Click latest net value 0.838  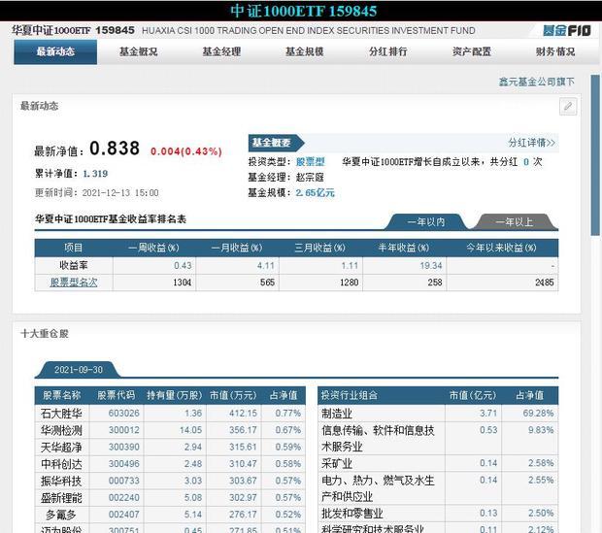click(115, 149)
